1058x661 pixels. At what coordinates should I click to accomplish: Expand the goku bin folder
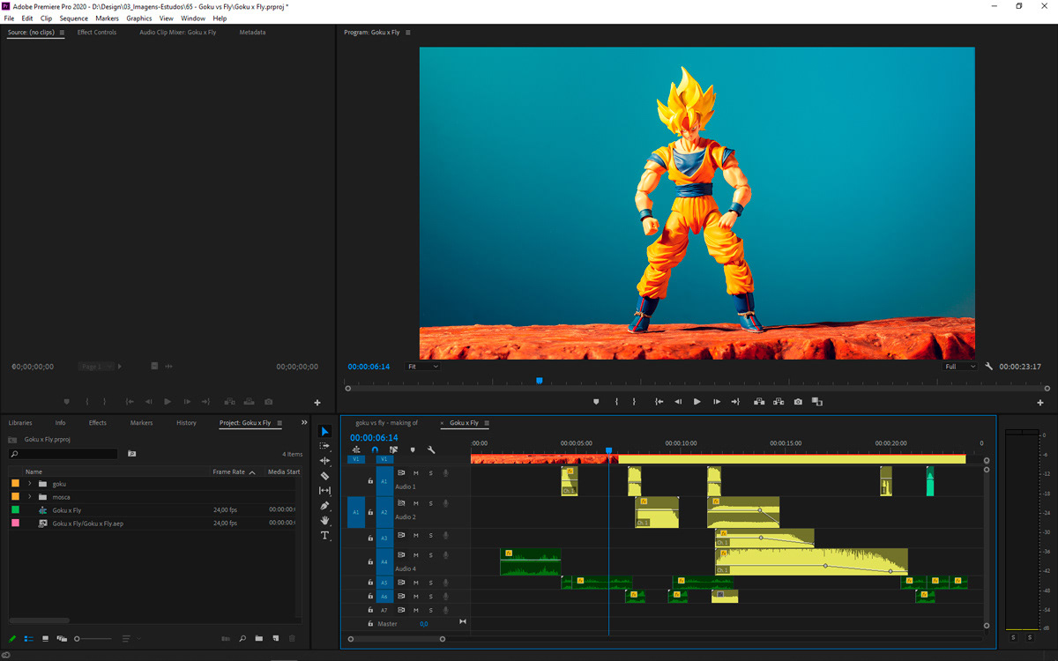point(29,484)
